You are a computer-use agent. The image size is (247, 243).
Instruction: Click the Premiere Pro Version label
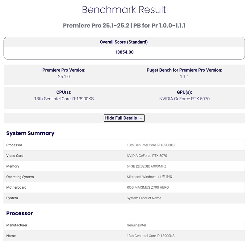64,70
